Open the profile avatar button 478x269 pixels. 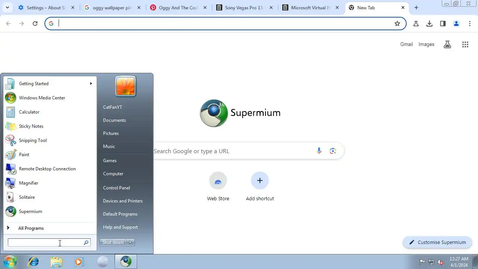tap(456, 24)
